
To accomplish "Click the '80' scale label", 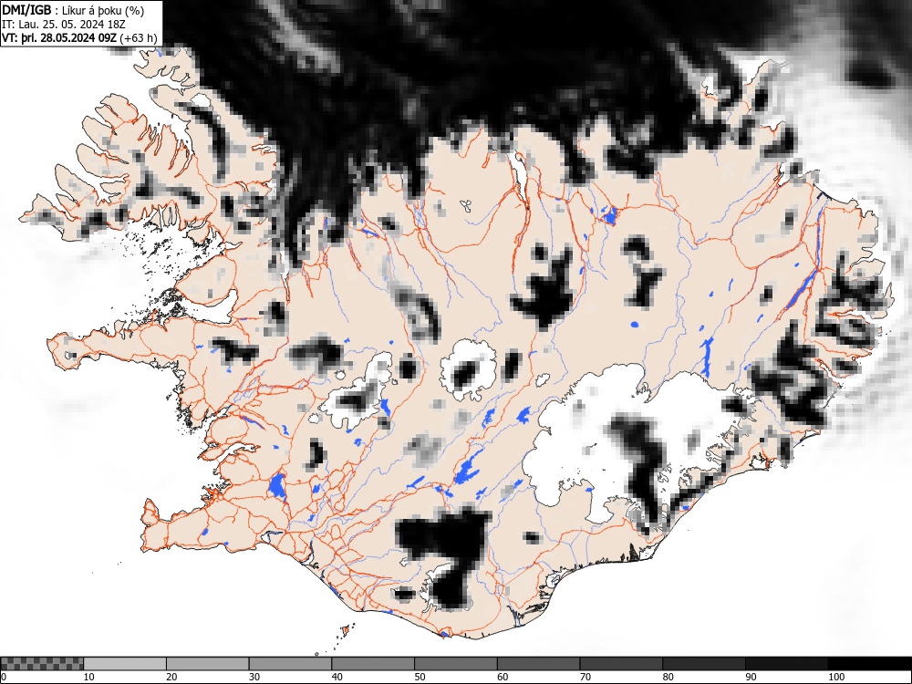I will click(668, 677).
